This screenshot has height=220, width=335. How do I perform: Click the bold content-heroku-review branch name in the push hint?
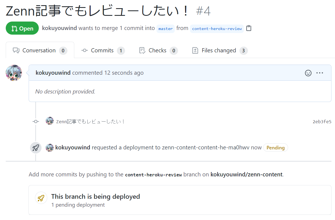pyautogui.click(x=153, y=175)
